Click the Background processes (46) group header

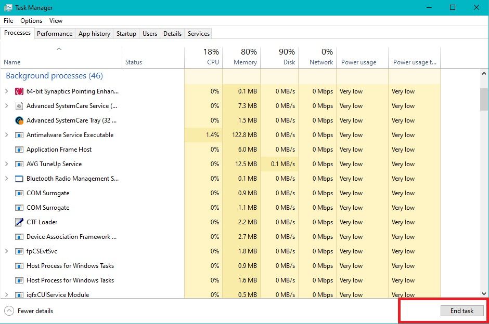pyautogui.click(x=54, y=76)
